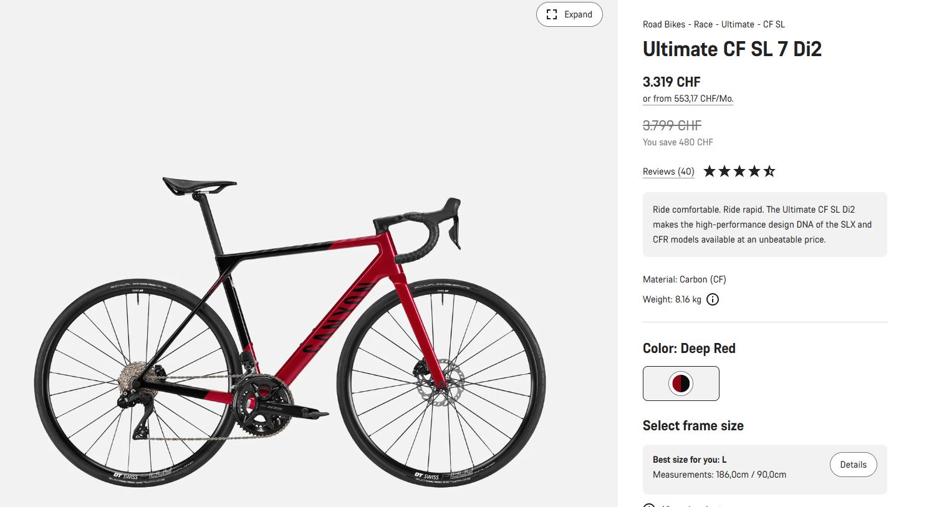Image resolution: width=934 pixels, height=507 pixels.
Task: Open the Reviews (40) link
Action: click(668, 171)
